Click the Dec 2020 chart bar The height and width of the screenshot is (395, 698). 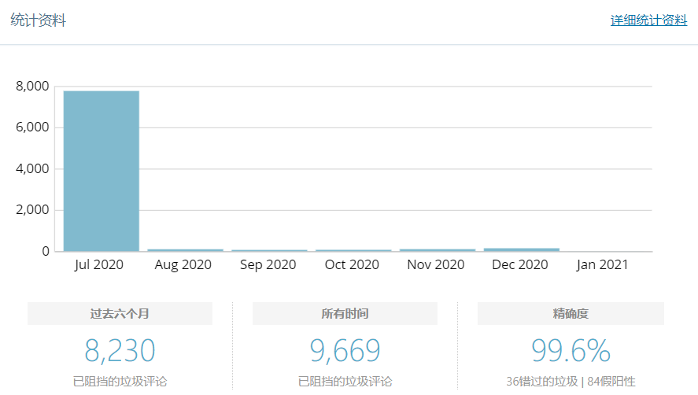coord(521,249)
